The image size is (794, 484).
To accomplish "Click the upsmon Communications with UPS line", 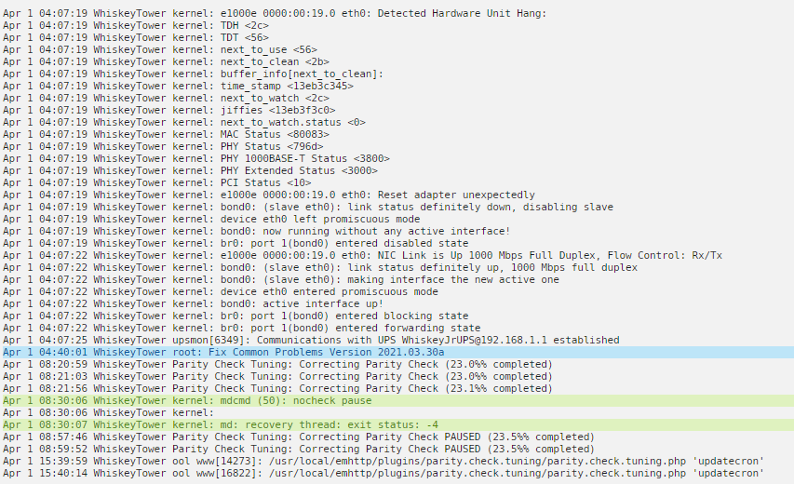I will click(311, 340).
